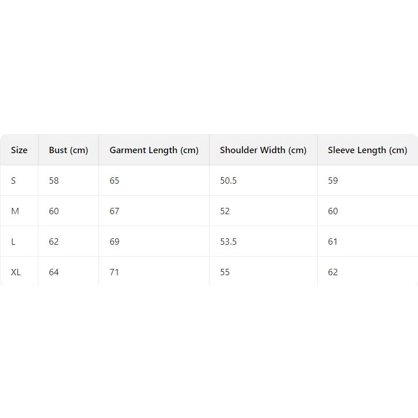Click bust value 60 for size M
This screenshot has width=418, height=418.
coord(54,211)
